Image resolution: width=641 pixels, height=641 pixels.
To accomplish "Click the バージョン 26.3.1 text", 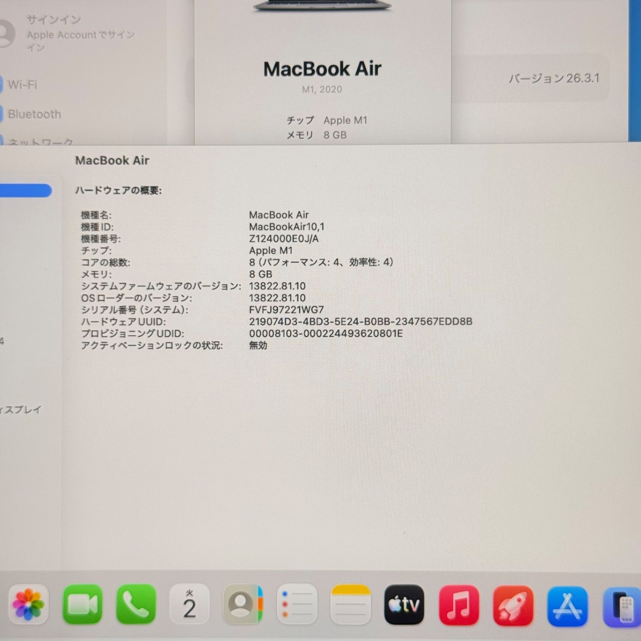I will [x=554, y=78].
